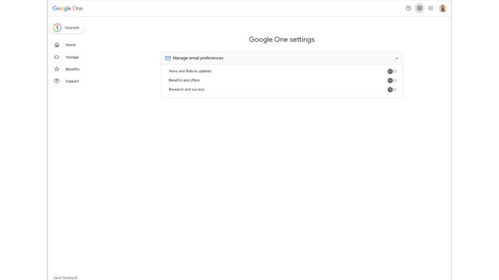Click the Google One settings heading
Image resolution: width=499 pixels, height=280 pixels.
tap(281, 40)
